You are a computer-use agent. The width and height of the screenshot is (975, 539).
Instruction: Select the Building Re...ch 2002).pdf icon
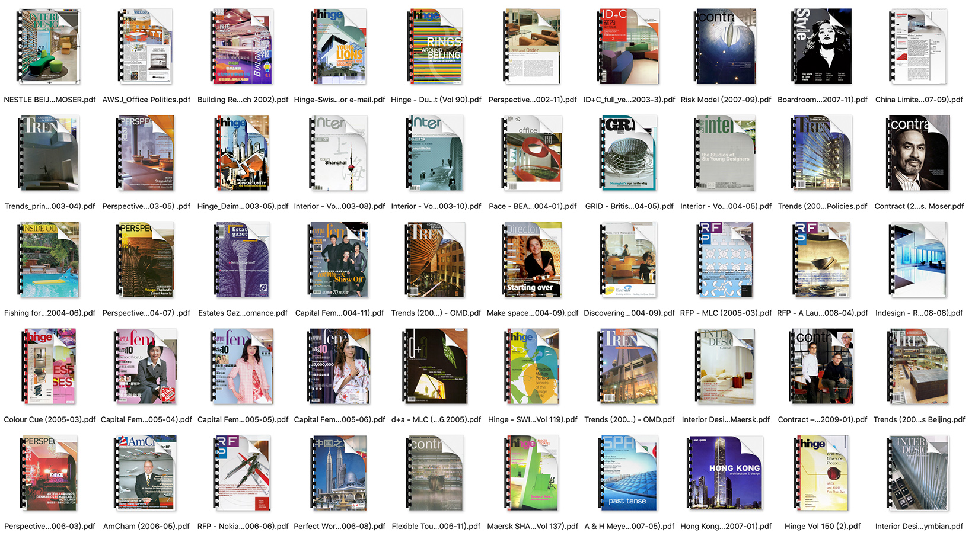coord(243,46)
